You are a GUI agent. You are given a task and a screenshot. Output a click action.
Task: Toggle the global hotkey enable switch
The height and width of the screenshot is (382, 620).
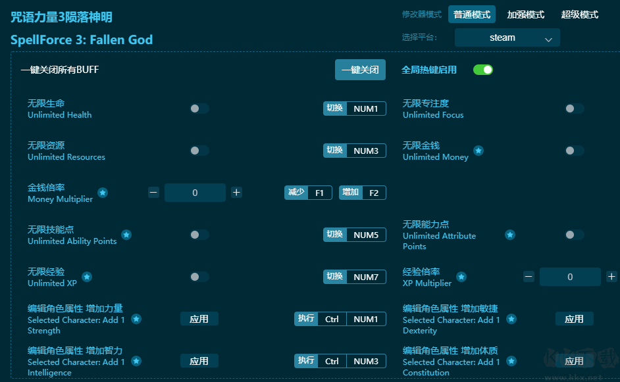(x=483, y=70)
